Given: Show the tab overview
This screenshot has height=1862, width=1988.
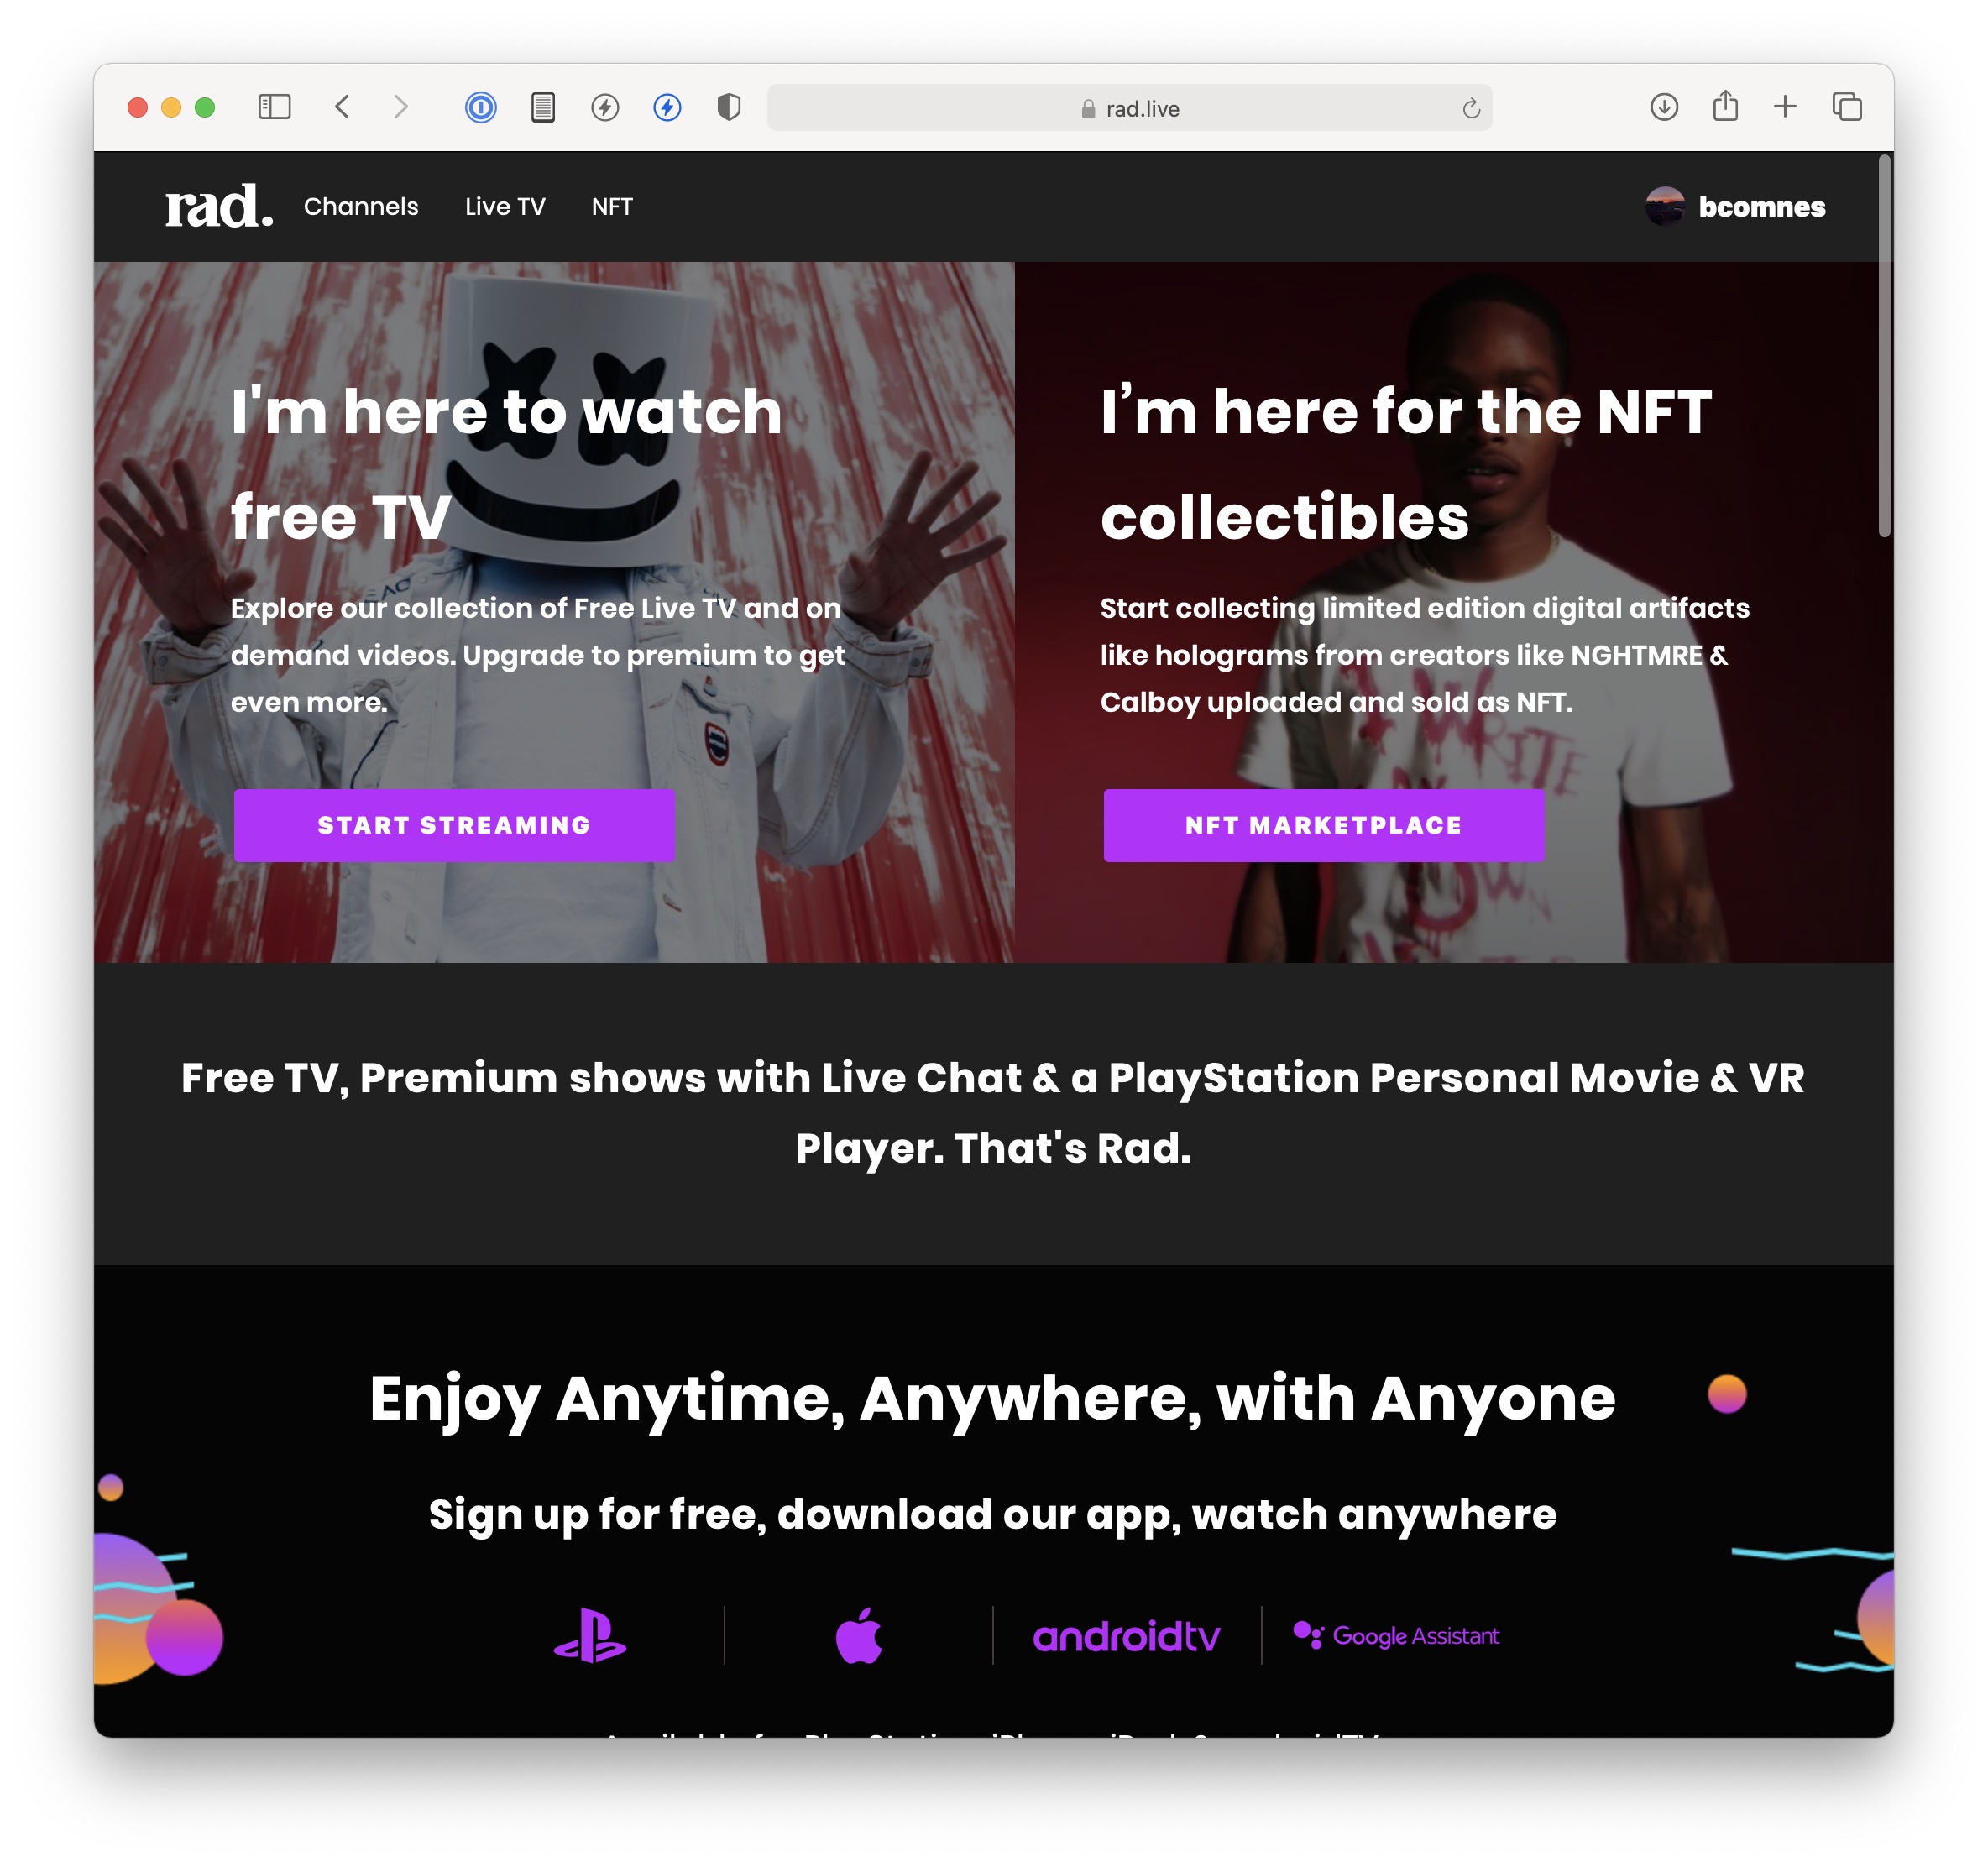Looking at the screenshot, I should pos(1847,107).
